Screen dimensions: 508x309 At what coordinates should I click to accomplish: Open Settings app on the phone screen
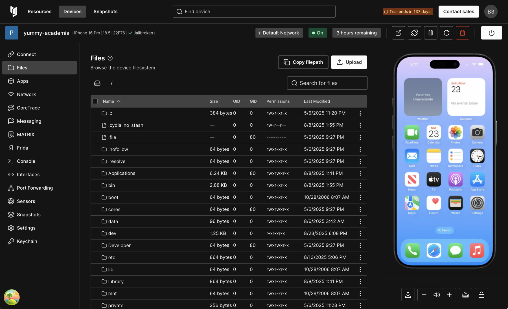tap(477, 203)
